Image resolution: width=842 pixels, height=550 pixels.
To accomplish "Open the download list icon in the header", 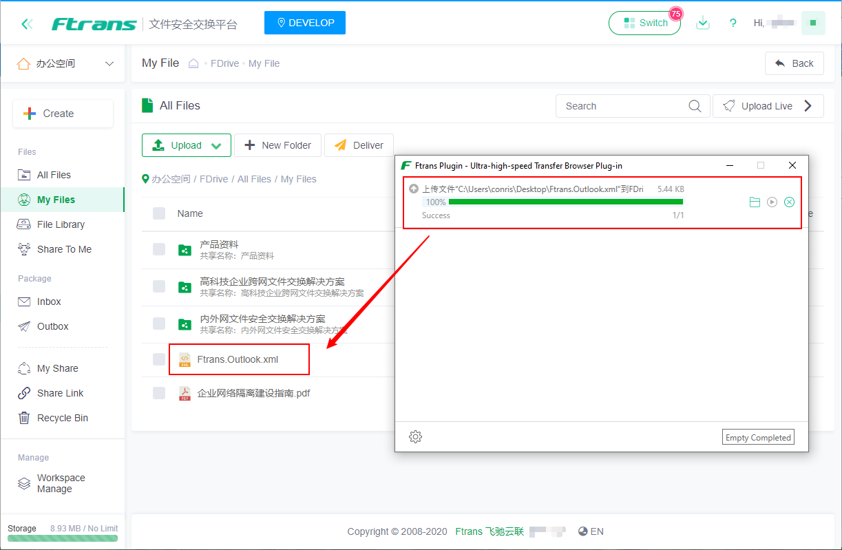I will [702, 23].
